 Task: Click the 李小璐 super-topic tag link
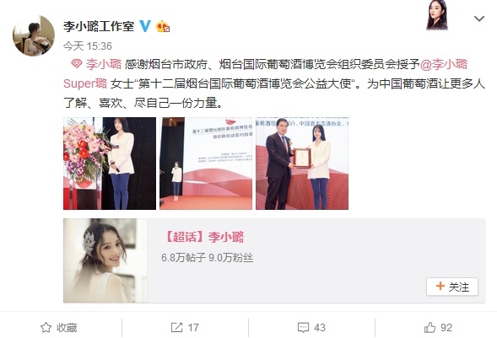click(104, 64)
